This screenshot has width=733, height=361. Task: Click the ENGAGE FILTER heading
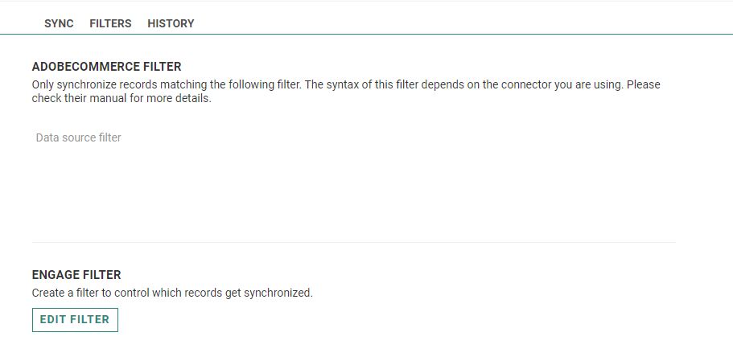click(x=76, y=275)
